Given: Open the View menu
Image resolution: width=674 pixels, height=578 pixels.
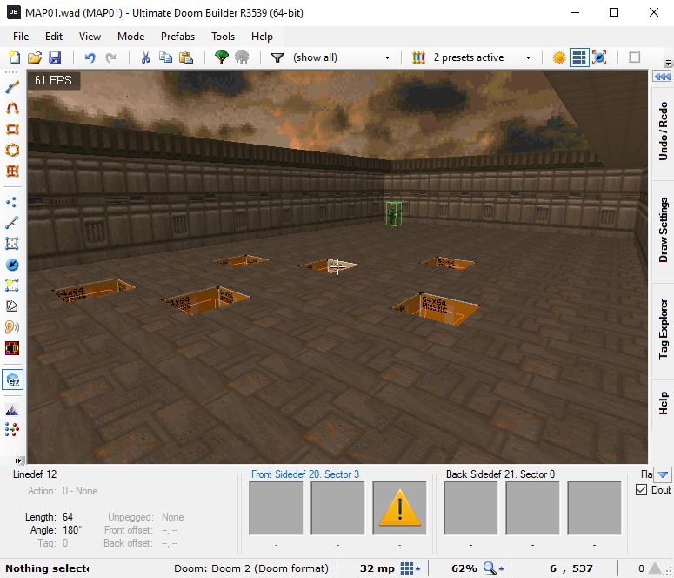Looking at the screenshot, I should (90, 37).
